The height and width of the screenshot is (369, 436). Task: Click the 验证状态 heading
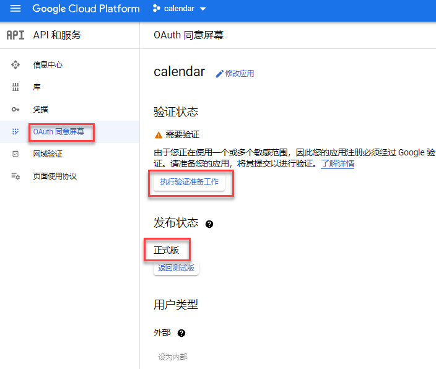click(x=176, y=112)
